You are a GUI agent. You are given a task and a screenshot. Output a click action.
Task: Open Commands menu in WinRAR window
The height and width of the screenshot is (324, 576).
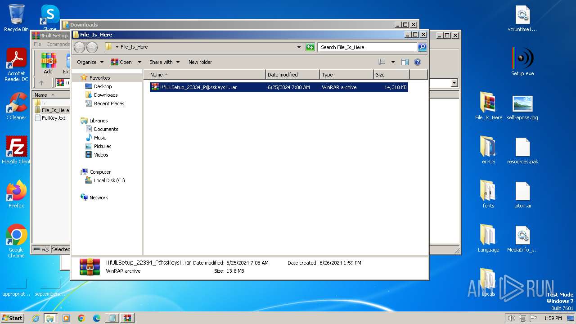point(58,44)
